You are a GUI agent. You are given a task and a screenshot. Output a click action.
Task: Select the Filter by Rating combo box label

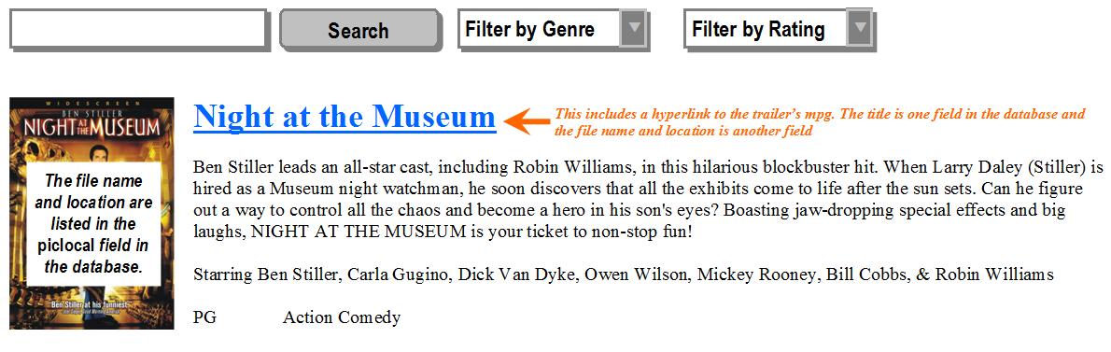(758, 30)
